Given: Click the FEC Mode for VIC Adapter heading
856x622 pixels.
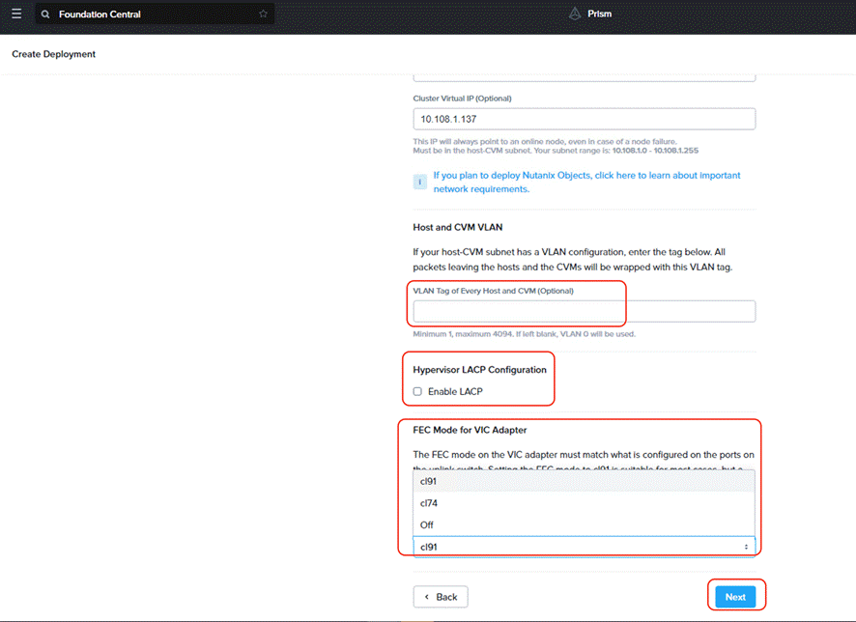Looking at the screenshot, I should (x=470, y=430).
